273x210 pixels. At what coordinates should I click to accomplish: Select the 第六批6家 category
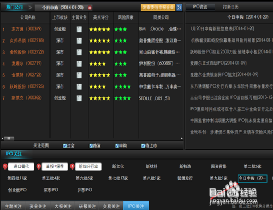click(85, 178)
